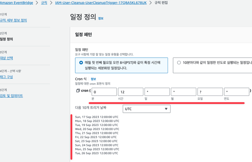The image size is (252, 162).
Task: Go to 검토 및 업데이트 step
Action: [x=11, y=96]
